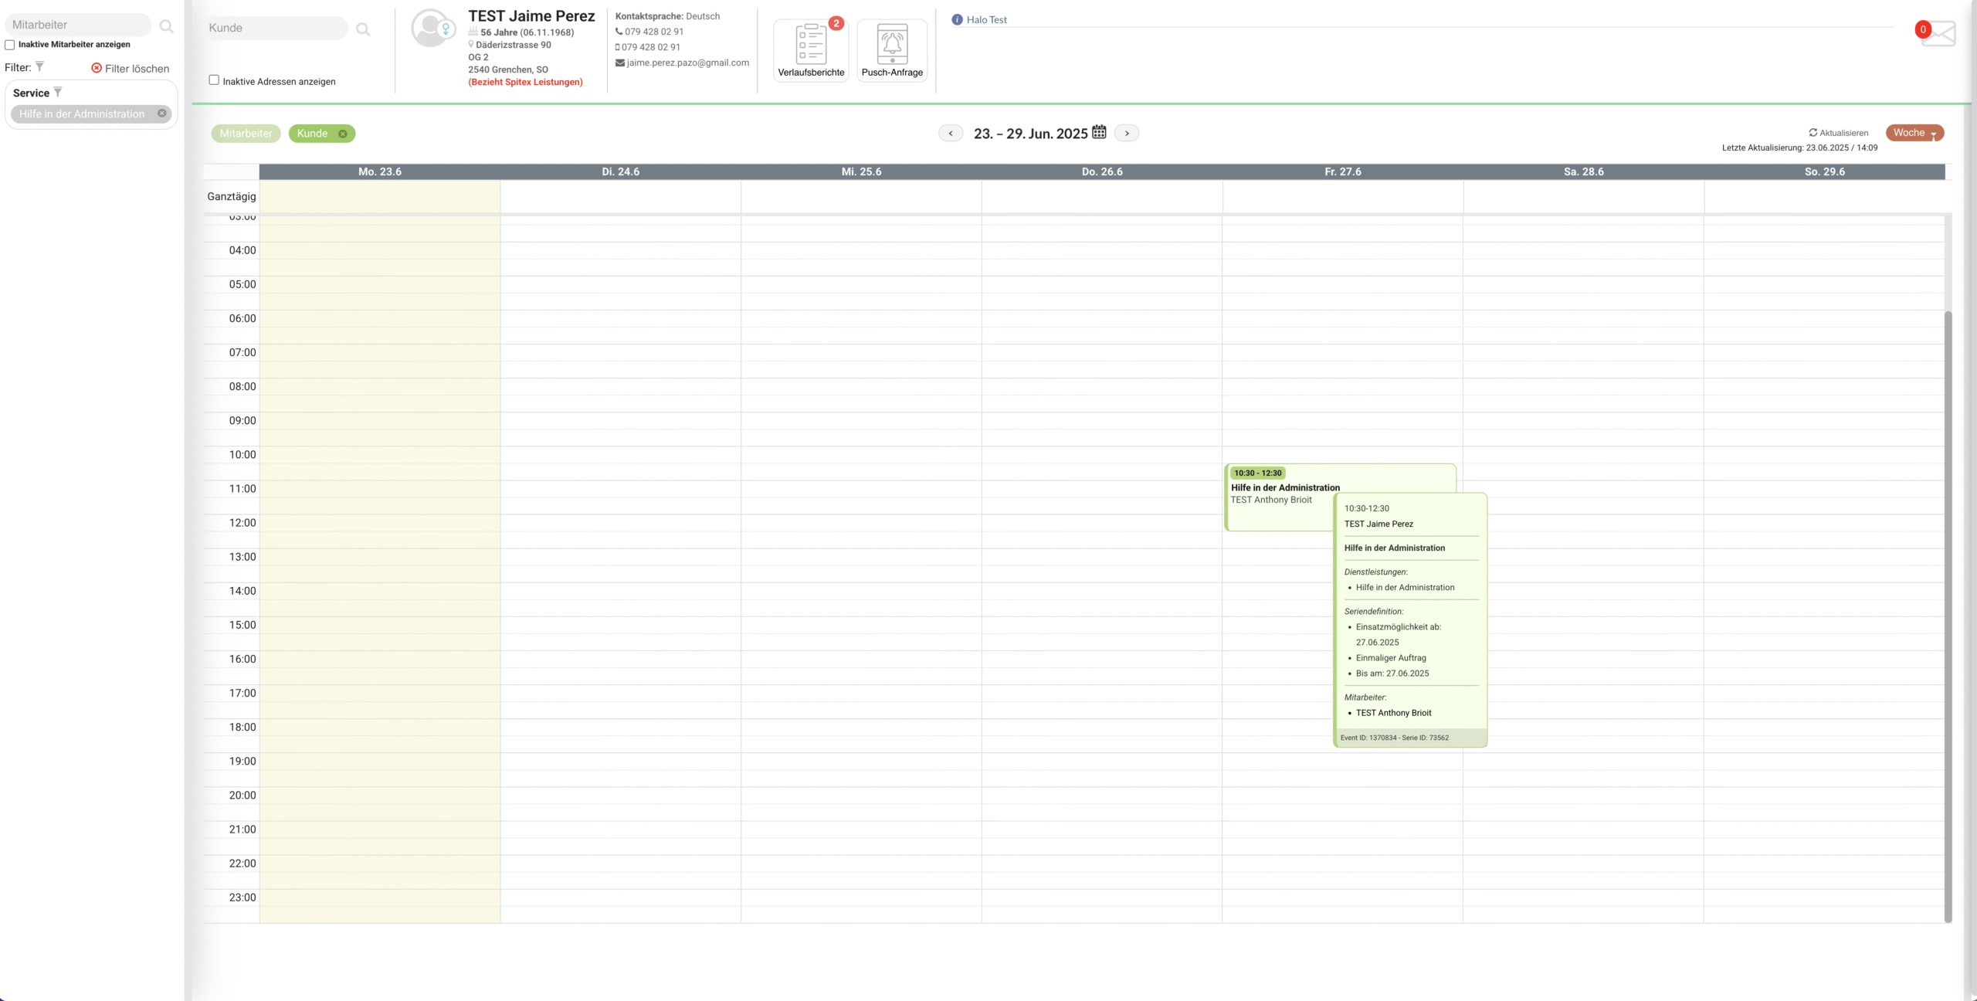Open the Woche view dropdown
Screen dimensions: 1977x1001
click(x=1914, y=133)
